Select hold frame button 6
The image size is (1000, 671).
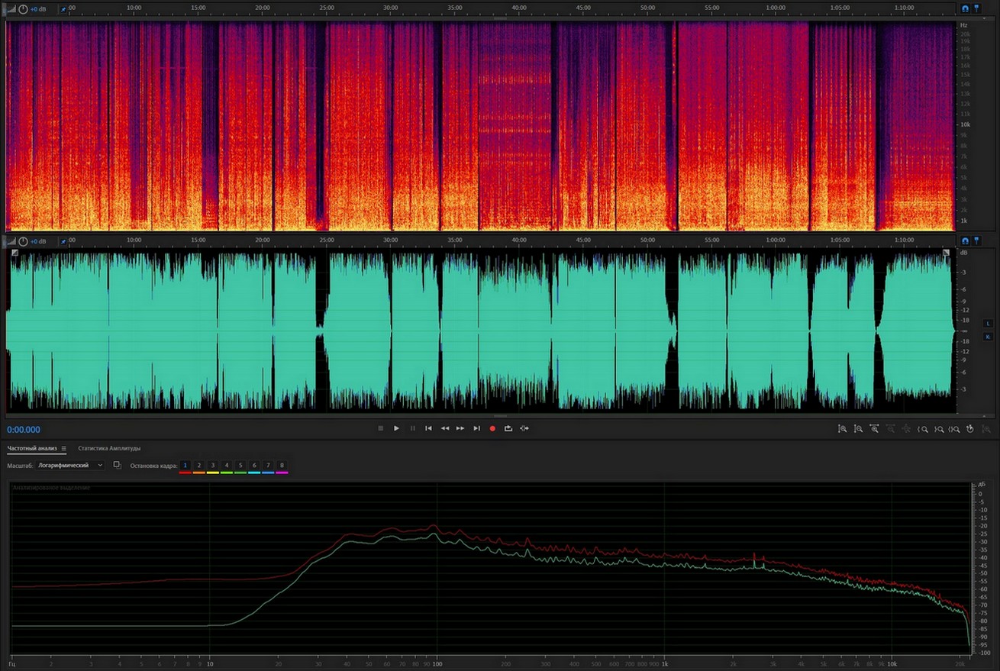254,465
